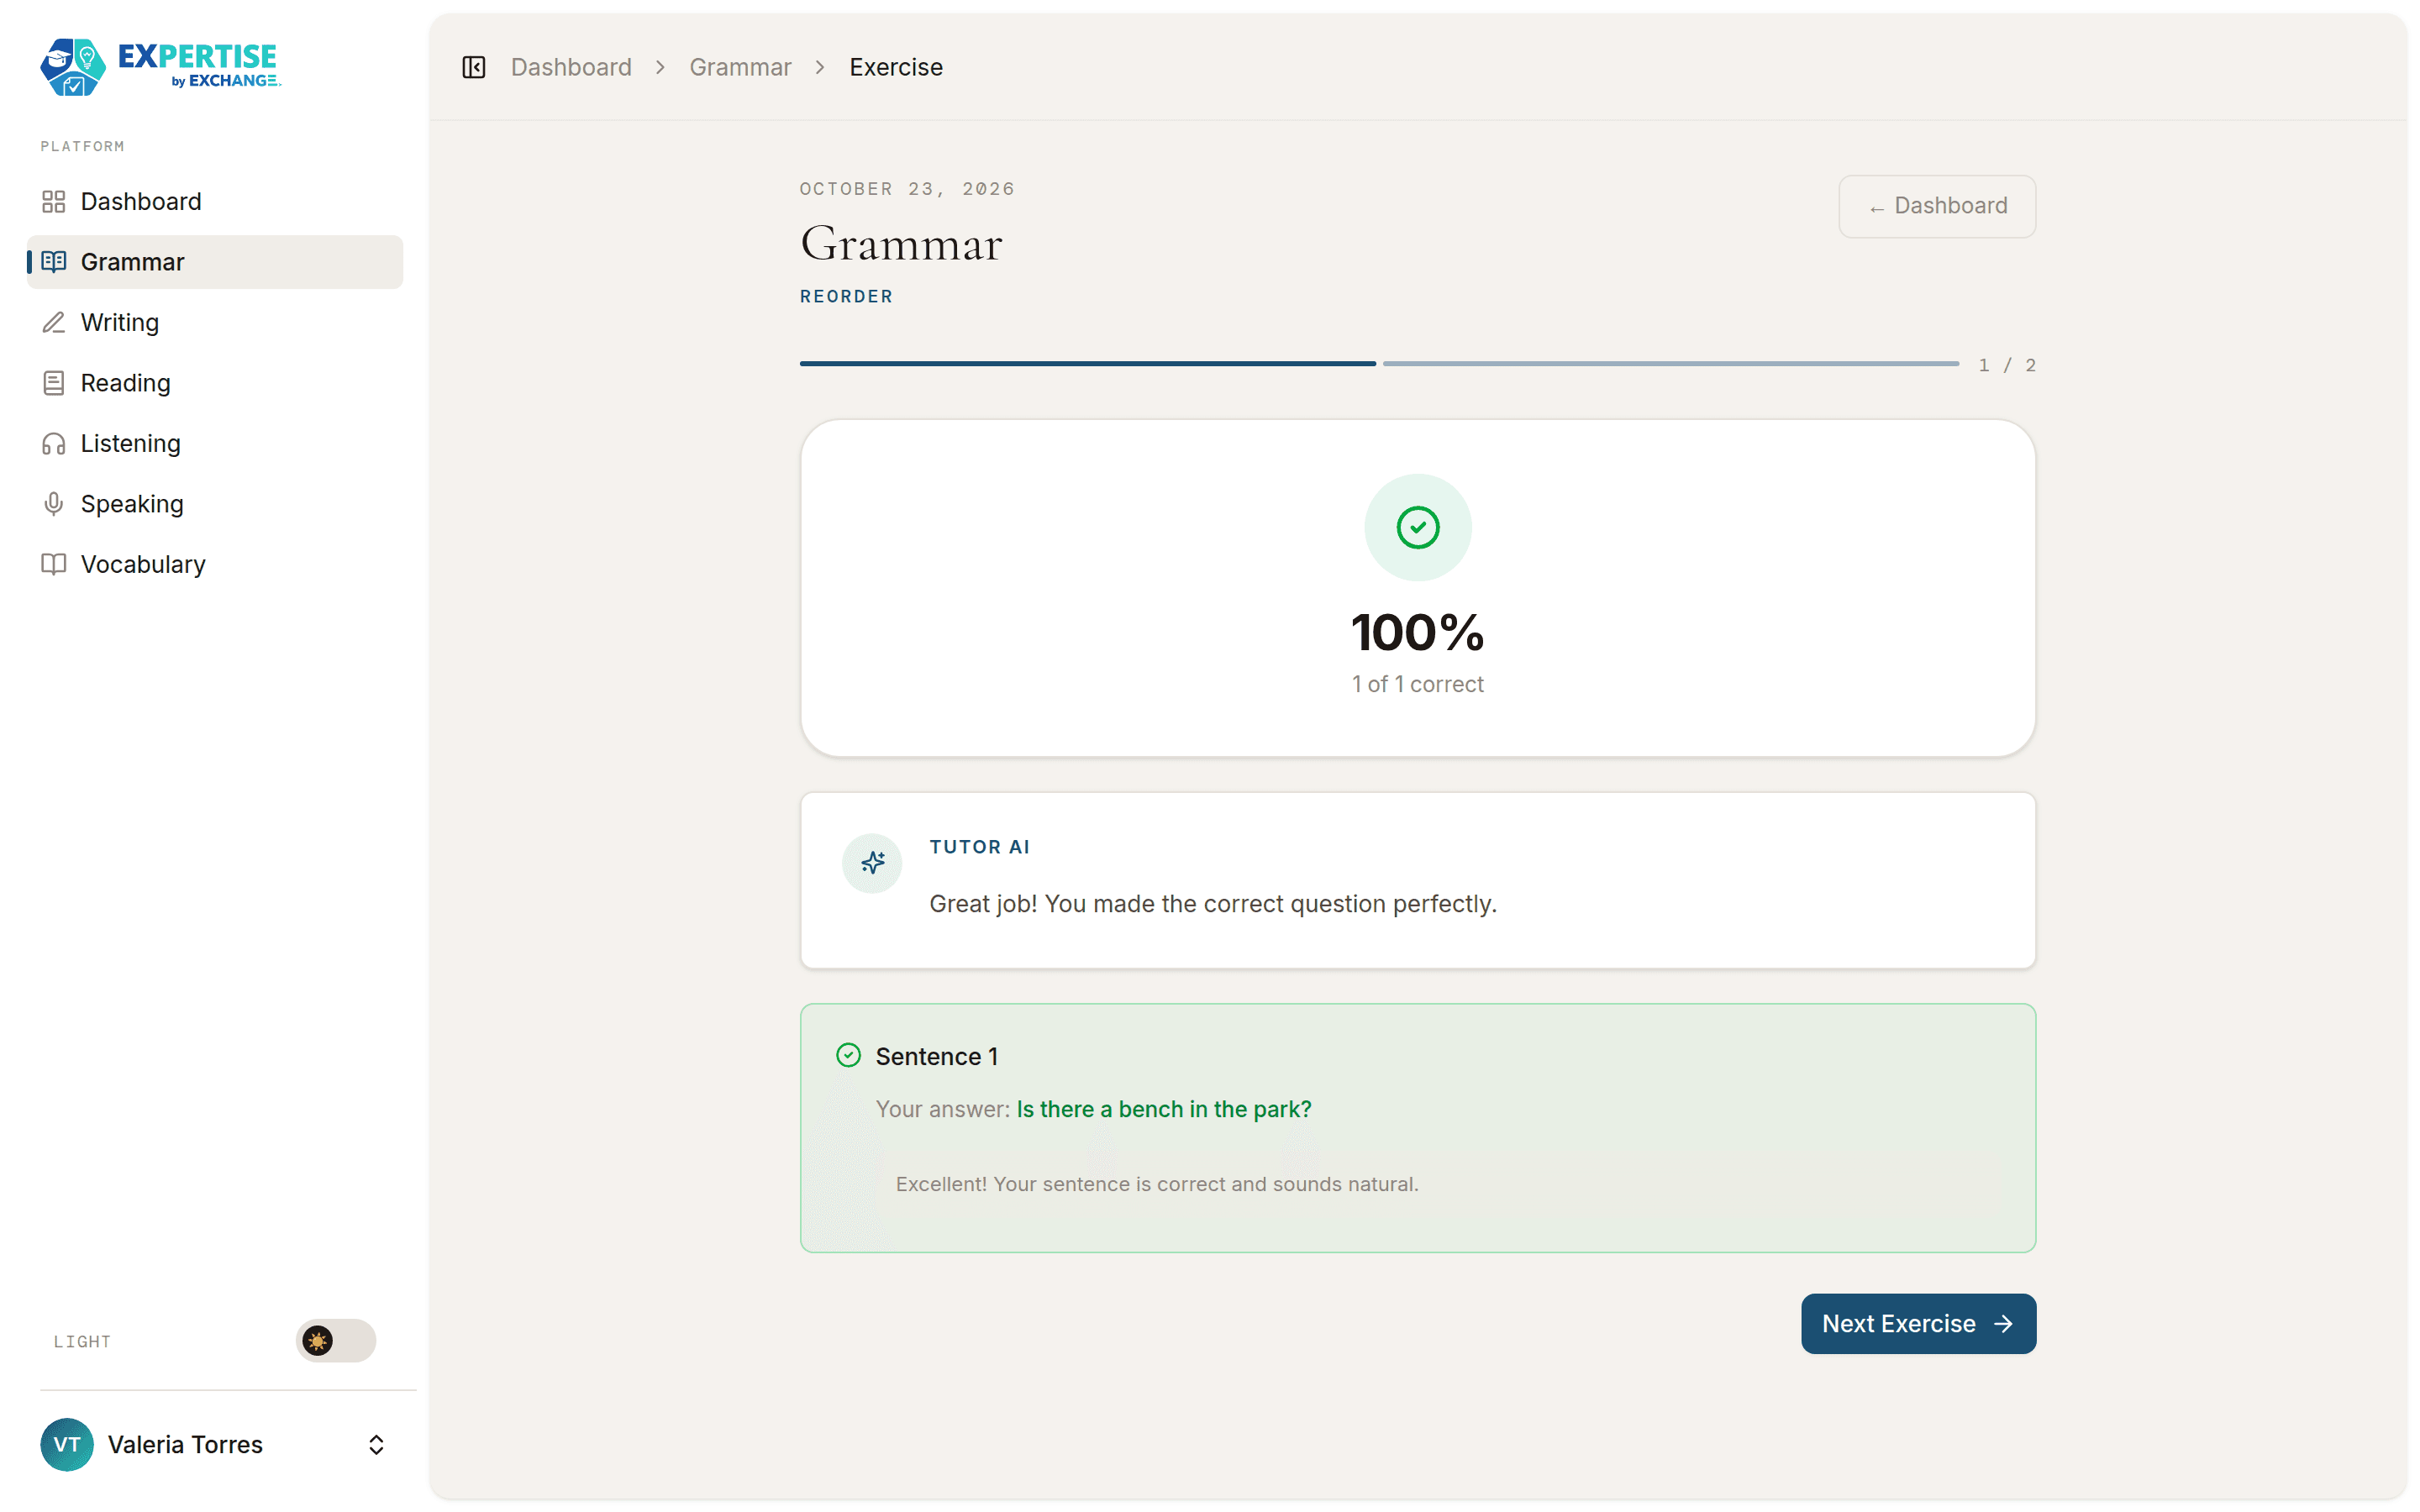This screenshot has width=2420, height=1512.
Task: Click the Listening headphones icon
Action: click(x=53, y=444)
